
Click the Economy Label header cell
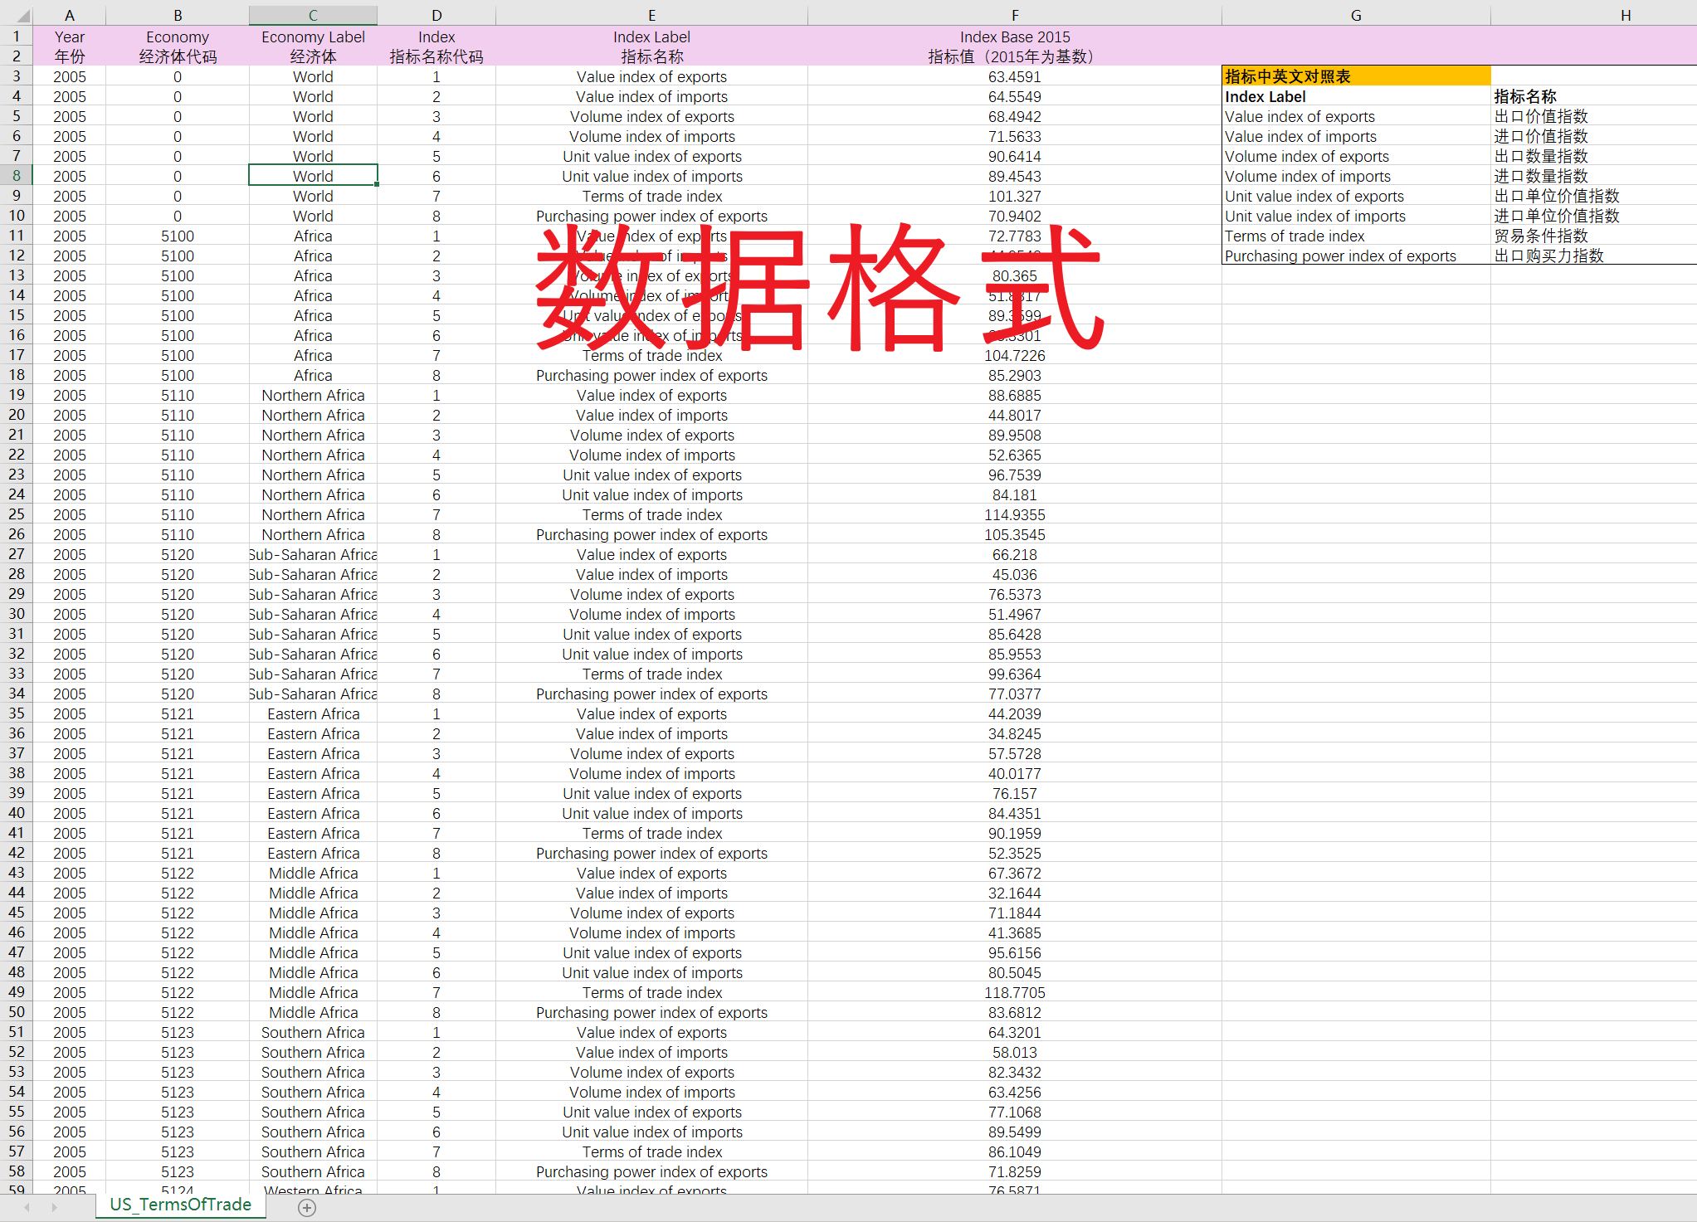click(313, 37)
